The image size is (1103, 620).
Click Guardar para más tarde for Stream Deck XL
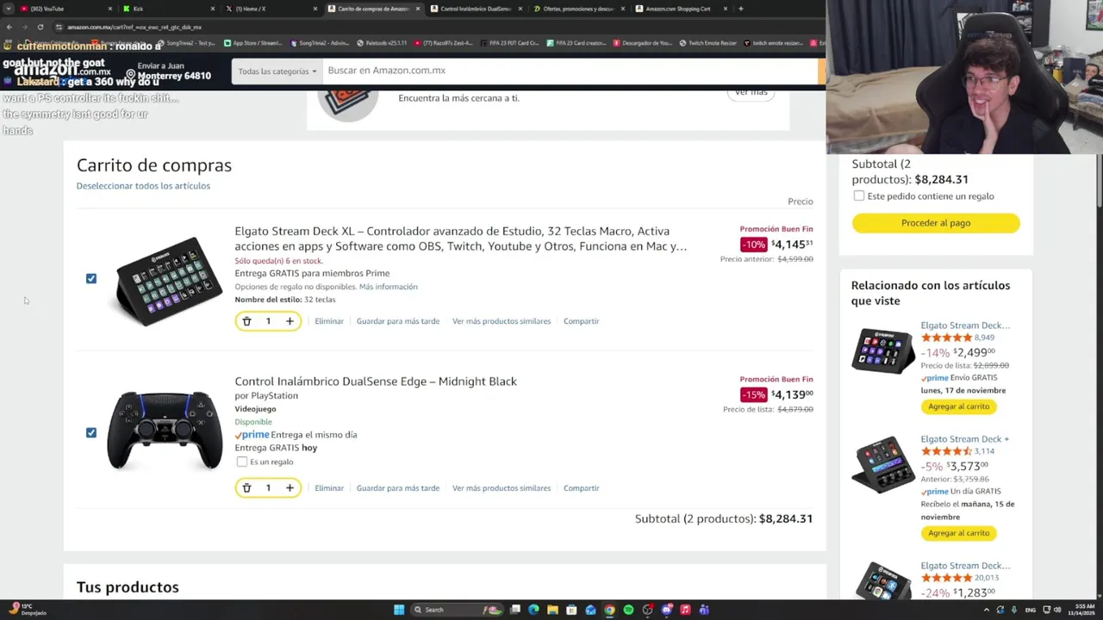point(398,321)
